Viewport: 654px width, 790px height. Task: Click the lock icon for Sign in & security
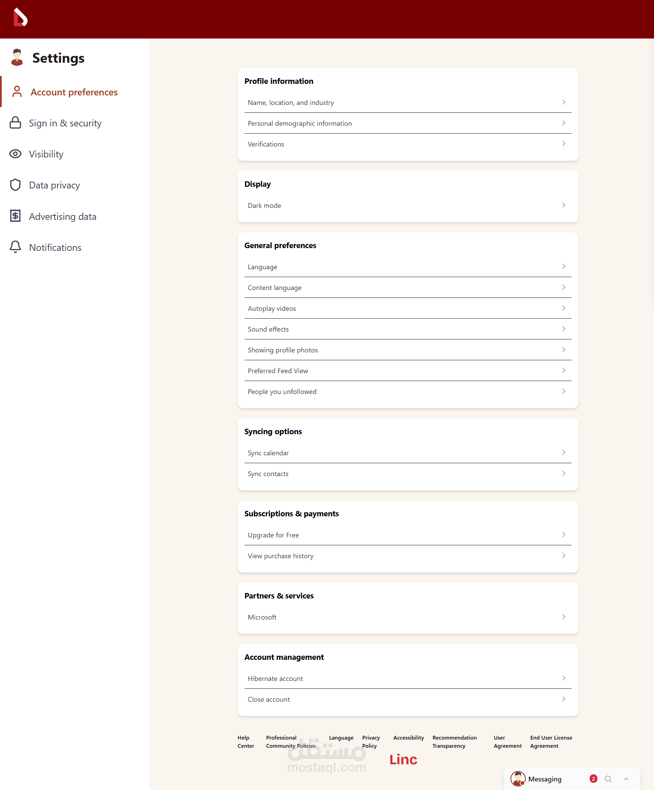15,123
